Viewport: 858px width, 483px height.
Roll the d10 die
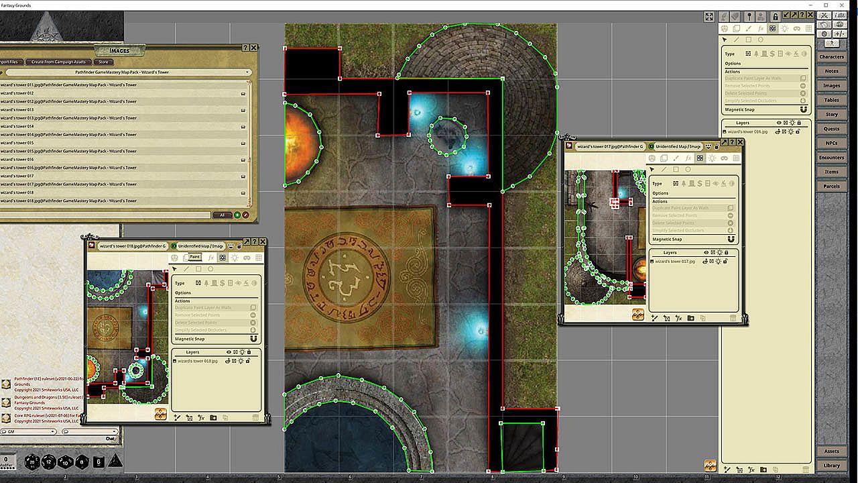point(66,462)
